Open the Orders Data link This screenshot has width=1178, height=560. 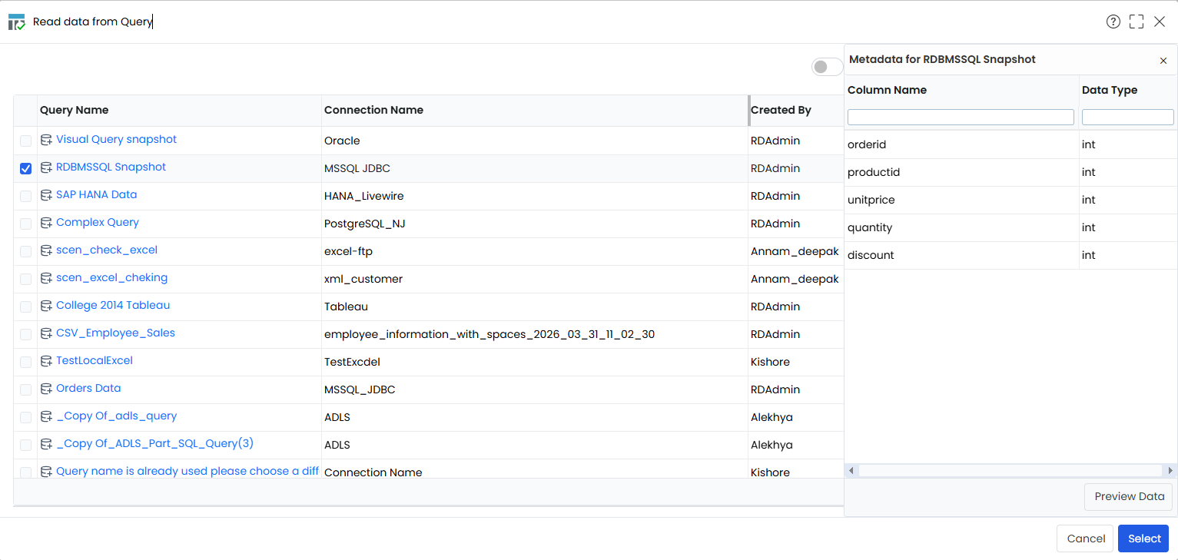coord(88,388)
